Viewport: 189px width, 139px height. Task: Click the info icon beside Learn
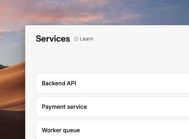click(76, 39)
